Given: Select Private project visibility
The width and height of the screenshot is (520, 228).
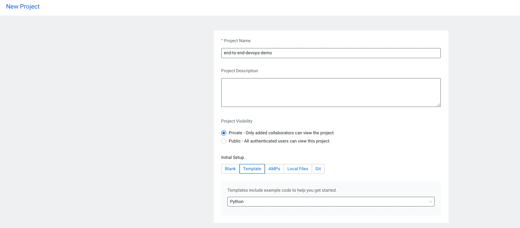Looking at the screenshot, I should click(x=224, y=133).
